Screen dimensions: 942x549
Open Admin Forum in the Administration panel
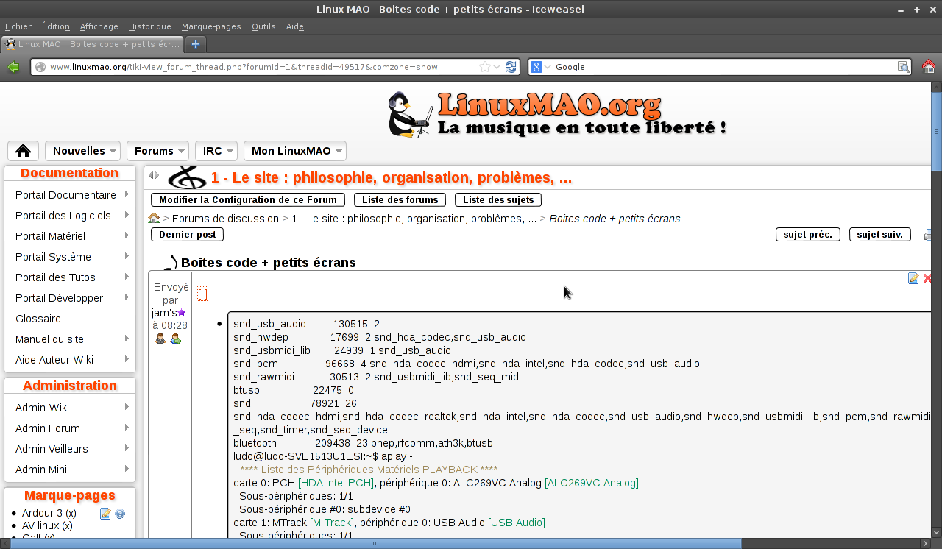click(x=48, y=428)
